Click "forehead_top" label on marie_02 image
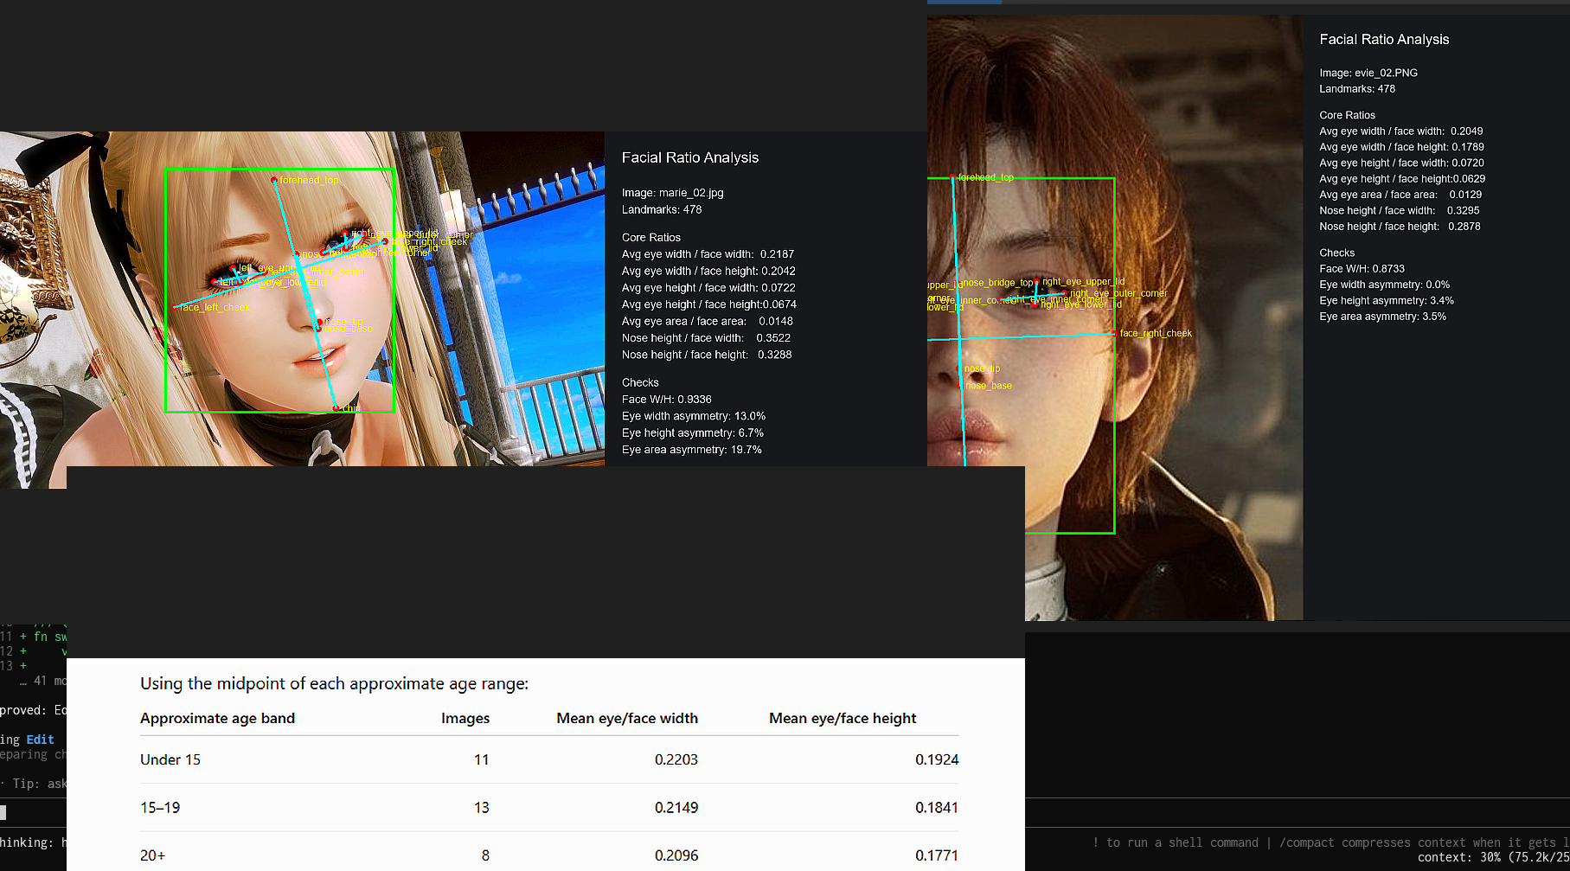Image resolution: width=1570 pixels, height=871 pixels. coord(309,180)
